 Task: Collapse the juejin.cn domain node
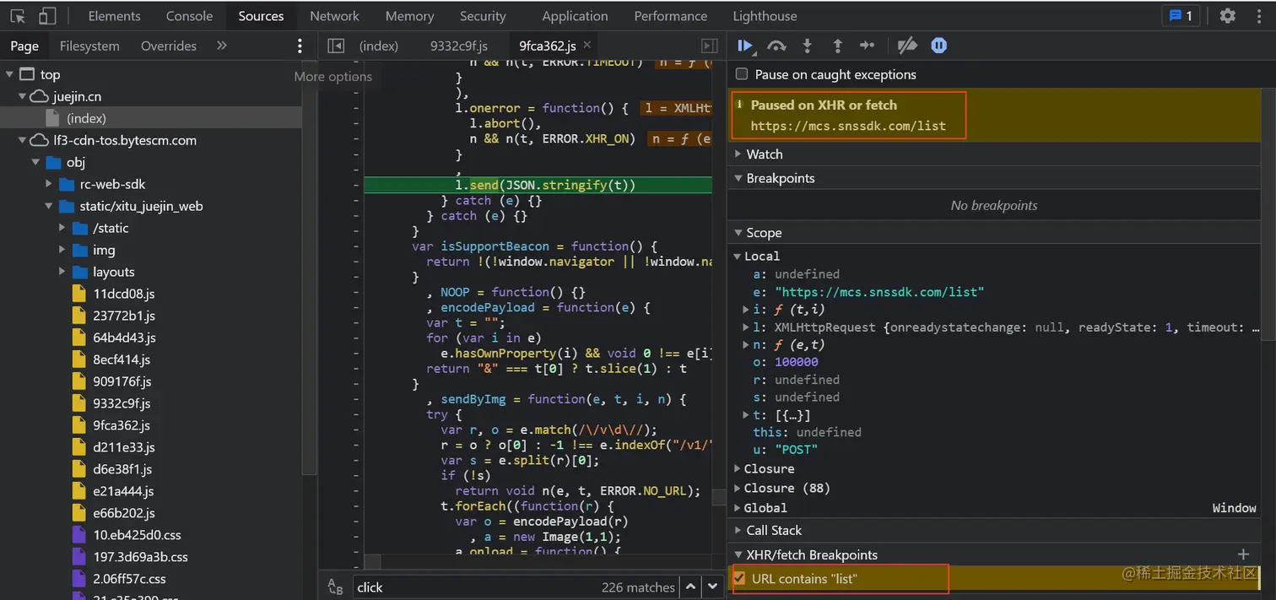coord(23,96)
